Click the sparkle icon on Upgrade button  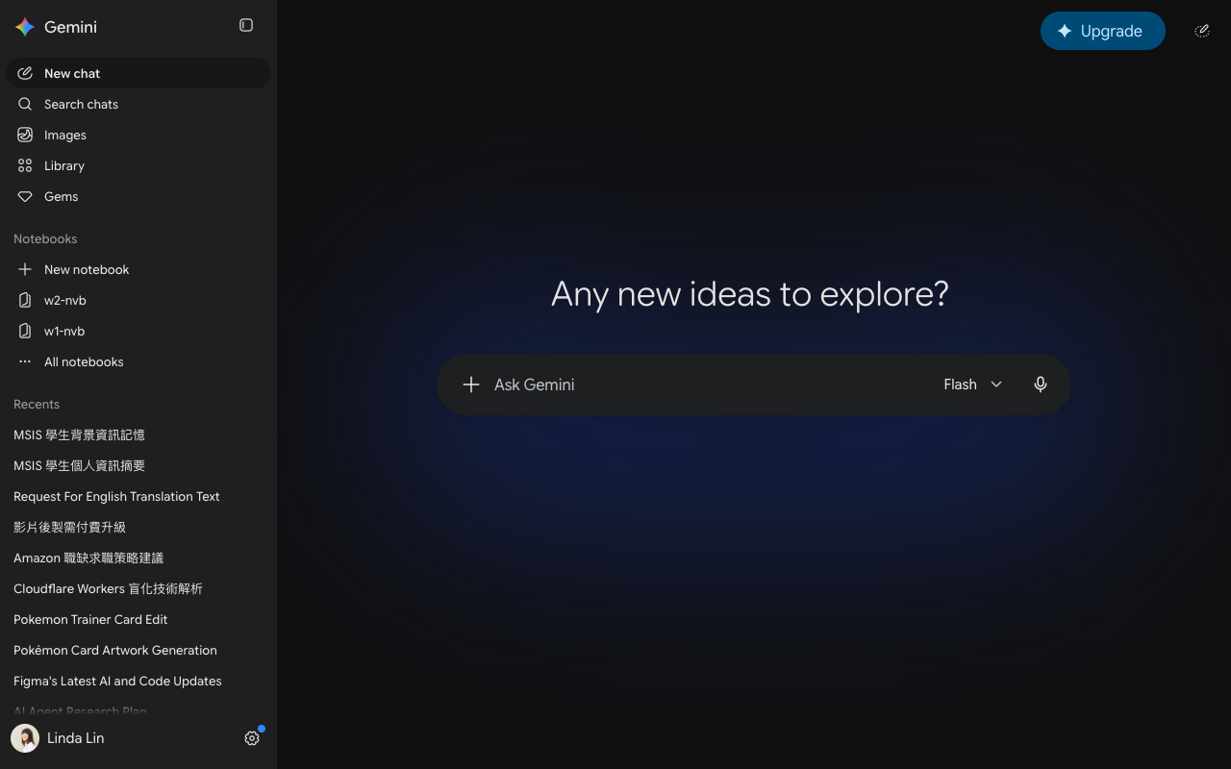(1065, 31)
